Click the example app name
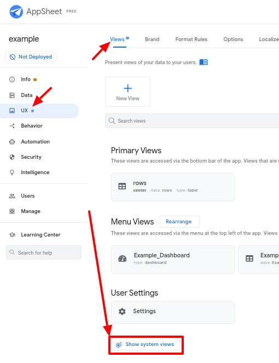The height and width of the screenshot is (363, 279). tap(24, 39)
